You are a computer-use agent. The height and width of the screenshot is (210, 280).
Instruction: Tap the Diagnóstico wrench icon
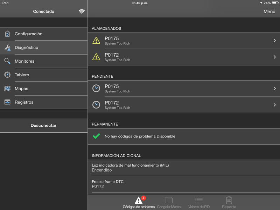[7, 48]
